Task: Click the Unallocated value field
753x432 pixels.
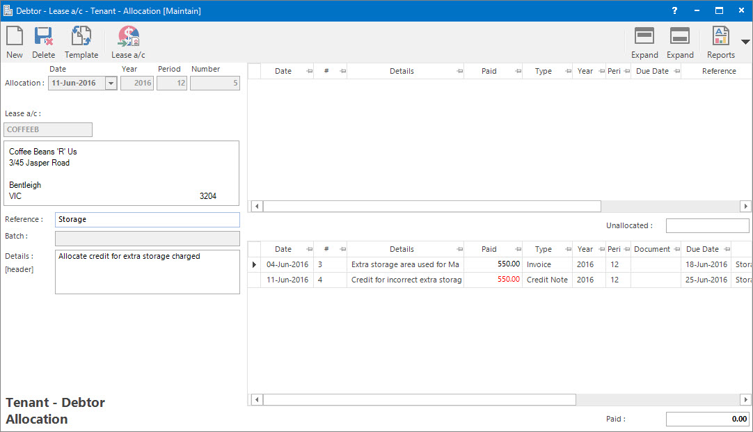Action: click(x=707, y=225)
